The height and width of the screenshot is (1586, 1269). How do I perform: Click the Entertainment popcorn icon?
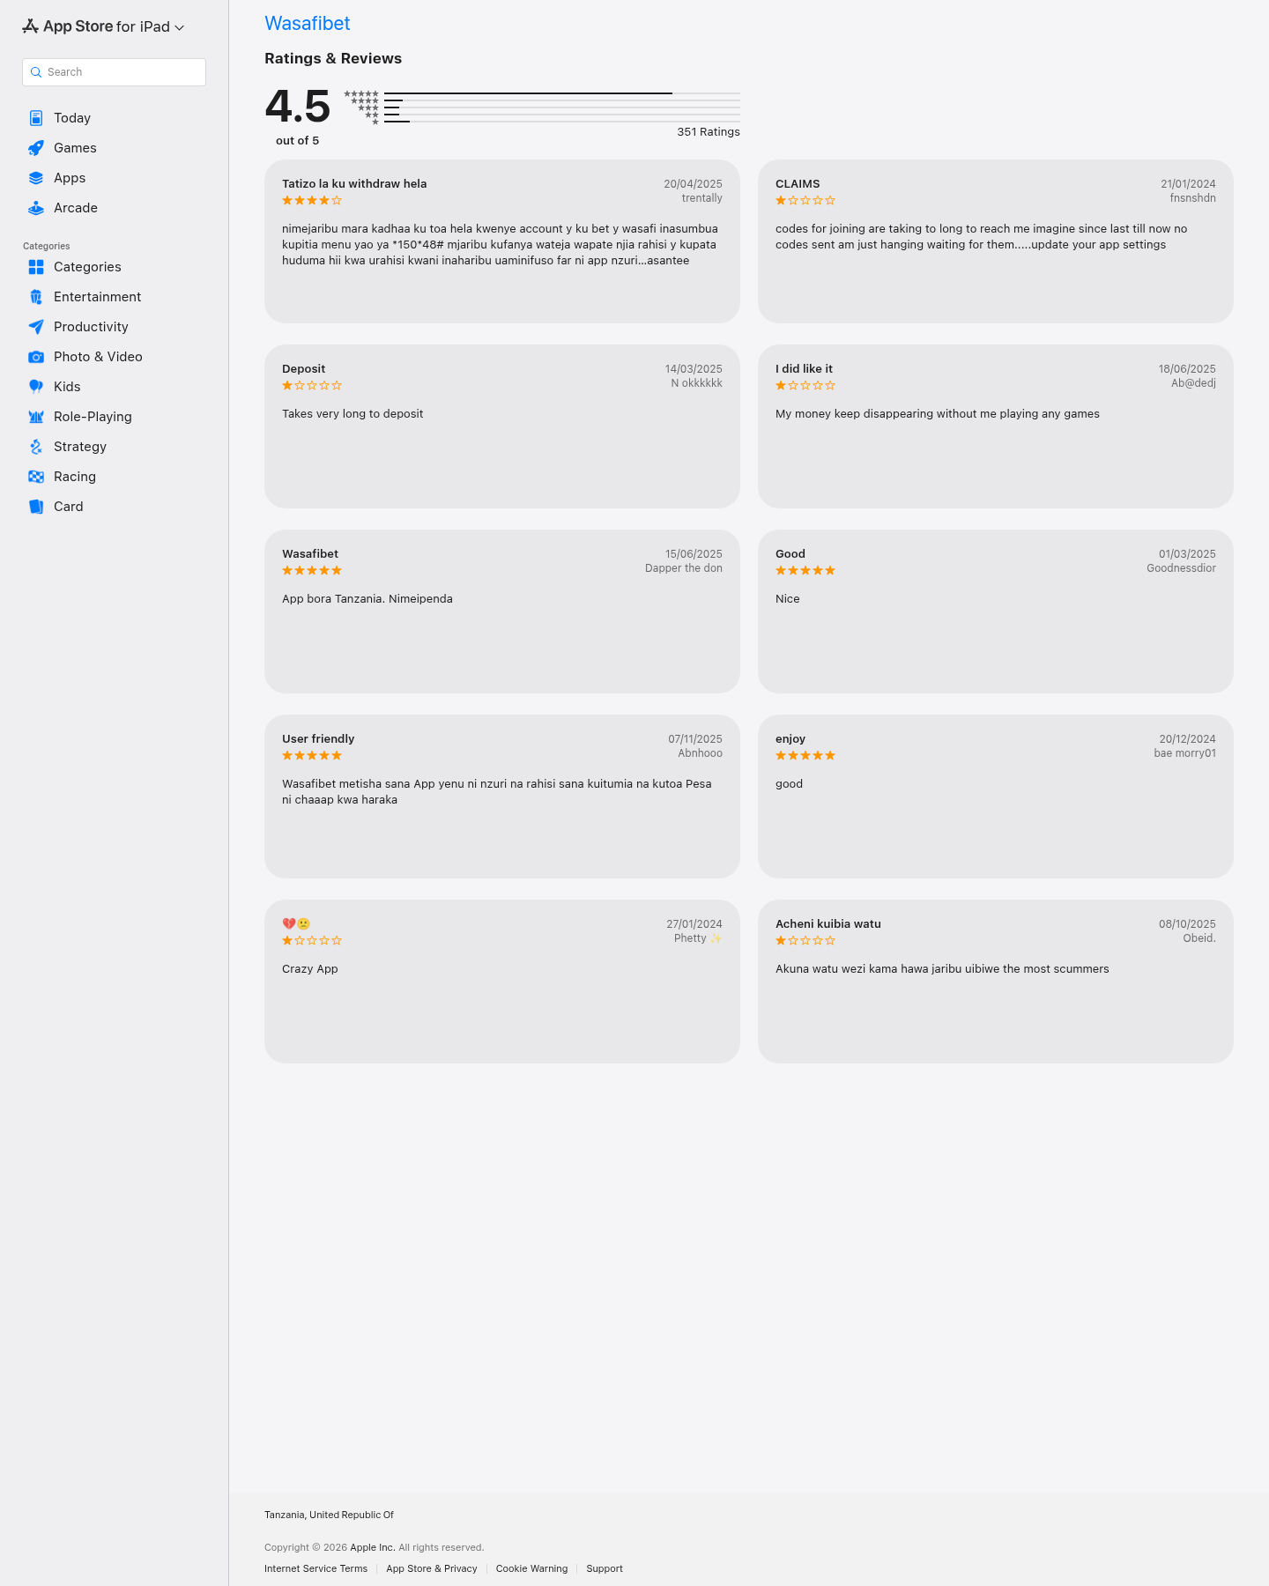coord(36,297)
